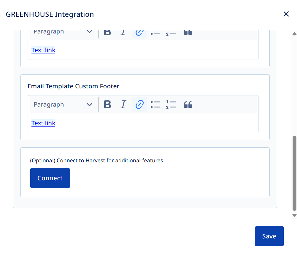Close the GREENHOUSE Integration dialog
The image size is (297, 256).
point(286,14)
